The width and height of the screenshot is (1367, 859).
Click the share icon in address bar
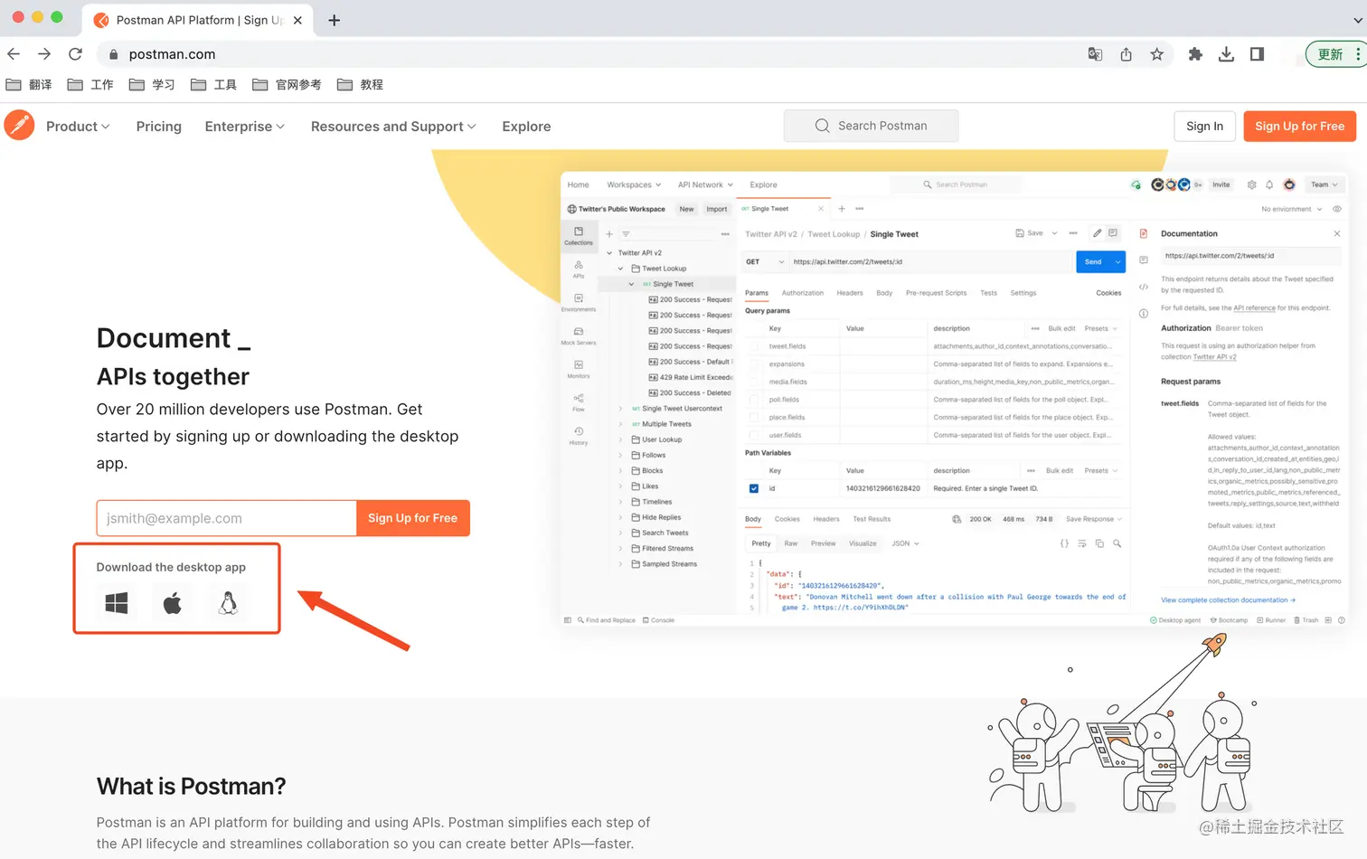1126,54
